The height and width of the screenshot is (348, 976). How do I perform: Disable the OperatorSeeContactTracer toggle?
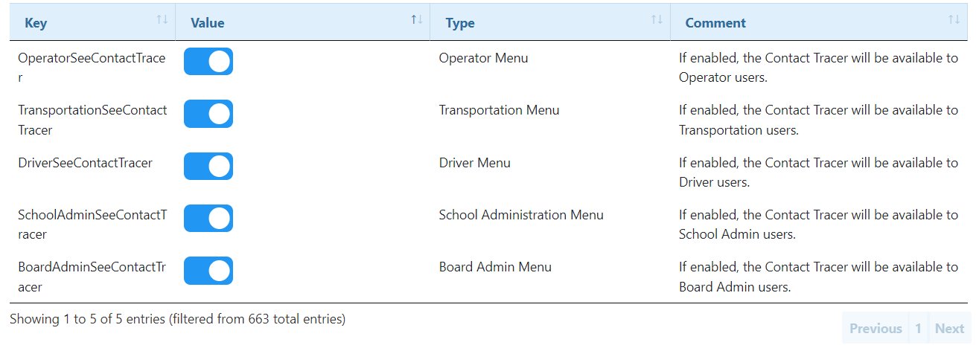(208, 62)
